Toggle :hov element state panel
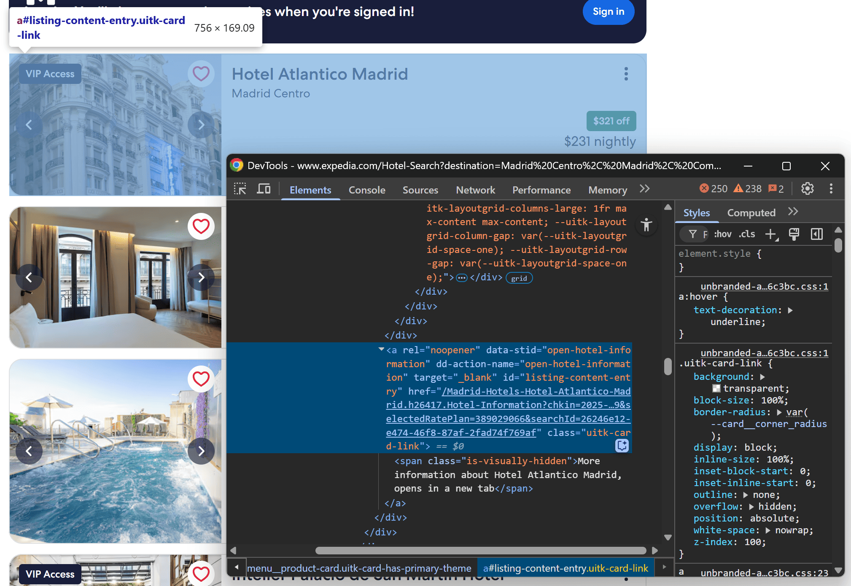Viewport: 851px width, 586px height. [723, 234]
